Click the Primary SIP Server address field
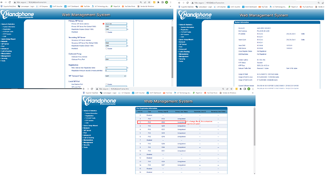The image size is (325, 175). pyautogui.click(x=116, y=24)
